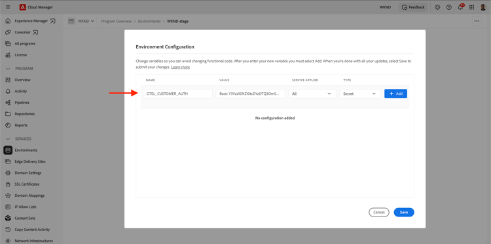Viewport: 491px width, 244px height.
Task: Follow the Learn more link
Action: 181,67
